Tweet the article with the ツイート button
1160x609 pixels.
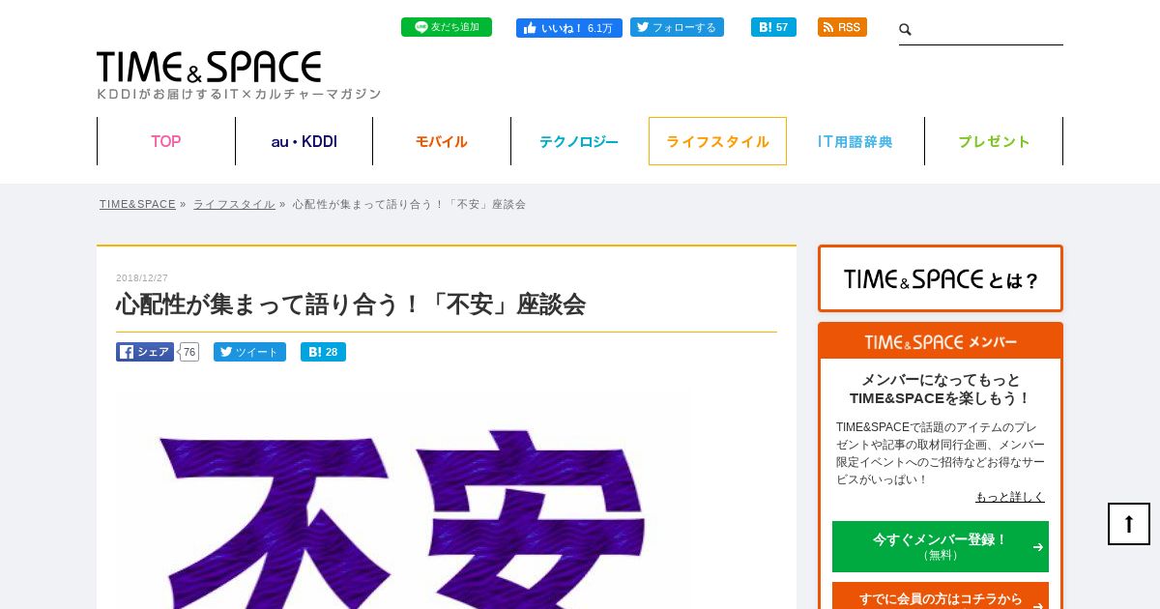tap(249, 352)
